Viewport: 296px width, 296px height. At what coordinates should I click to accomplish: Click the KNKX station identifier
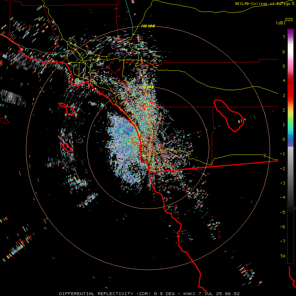click(x=190, y=294)
